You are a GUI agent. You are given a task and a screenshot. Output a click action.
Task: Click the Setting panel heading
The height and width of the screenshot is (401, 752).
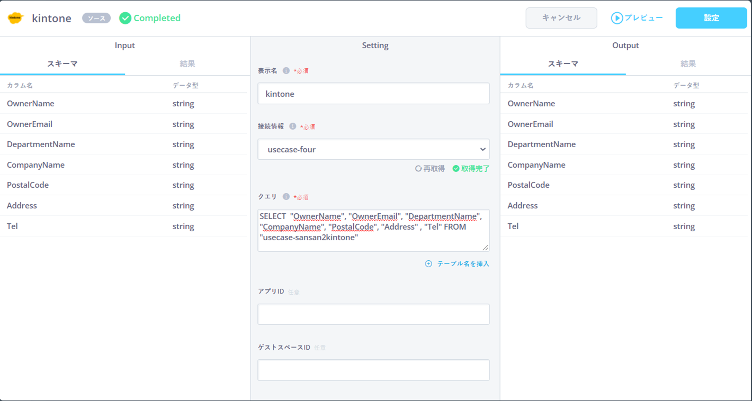(x=375, y=45)
